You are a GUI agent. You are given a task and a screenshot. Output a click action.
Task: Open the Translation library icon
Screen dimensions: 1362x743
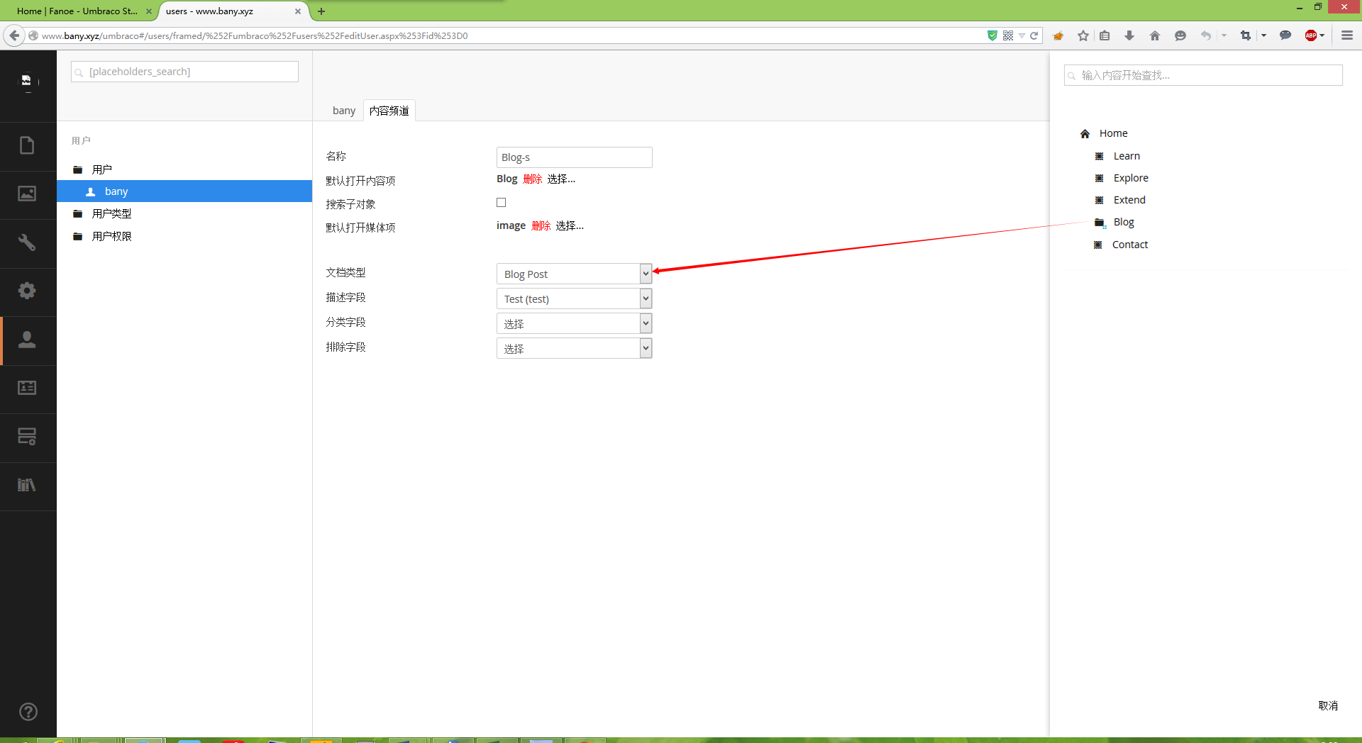pyautogui.click(x=27, y=485)
